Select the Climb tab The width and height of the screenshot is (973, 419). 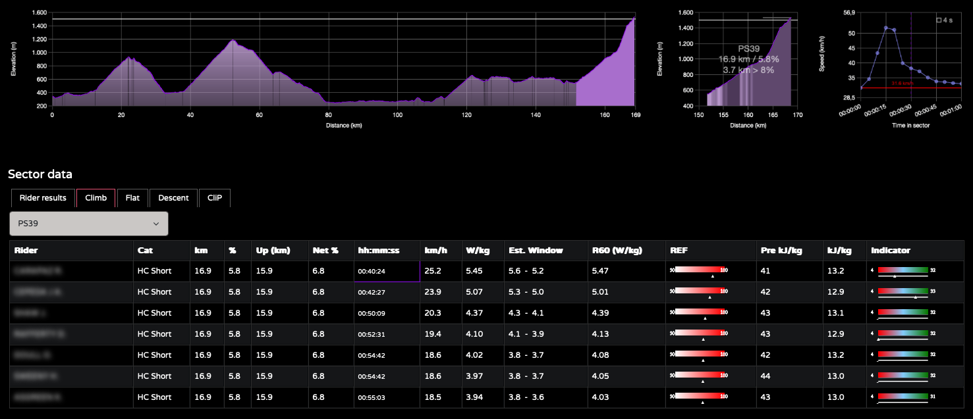click(x=96, y=198)
